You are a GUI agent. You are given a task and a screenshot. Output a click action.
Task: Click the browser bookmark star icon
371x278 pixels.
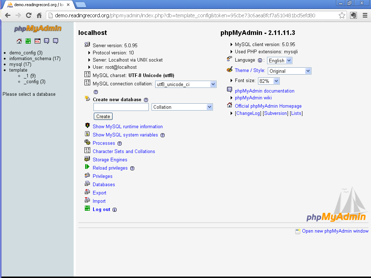(x=342, y=15)
